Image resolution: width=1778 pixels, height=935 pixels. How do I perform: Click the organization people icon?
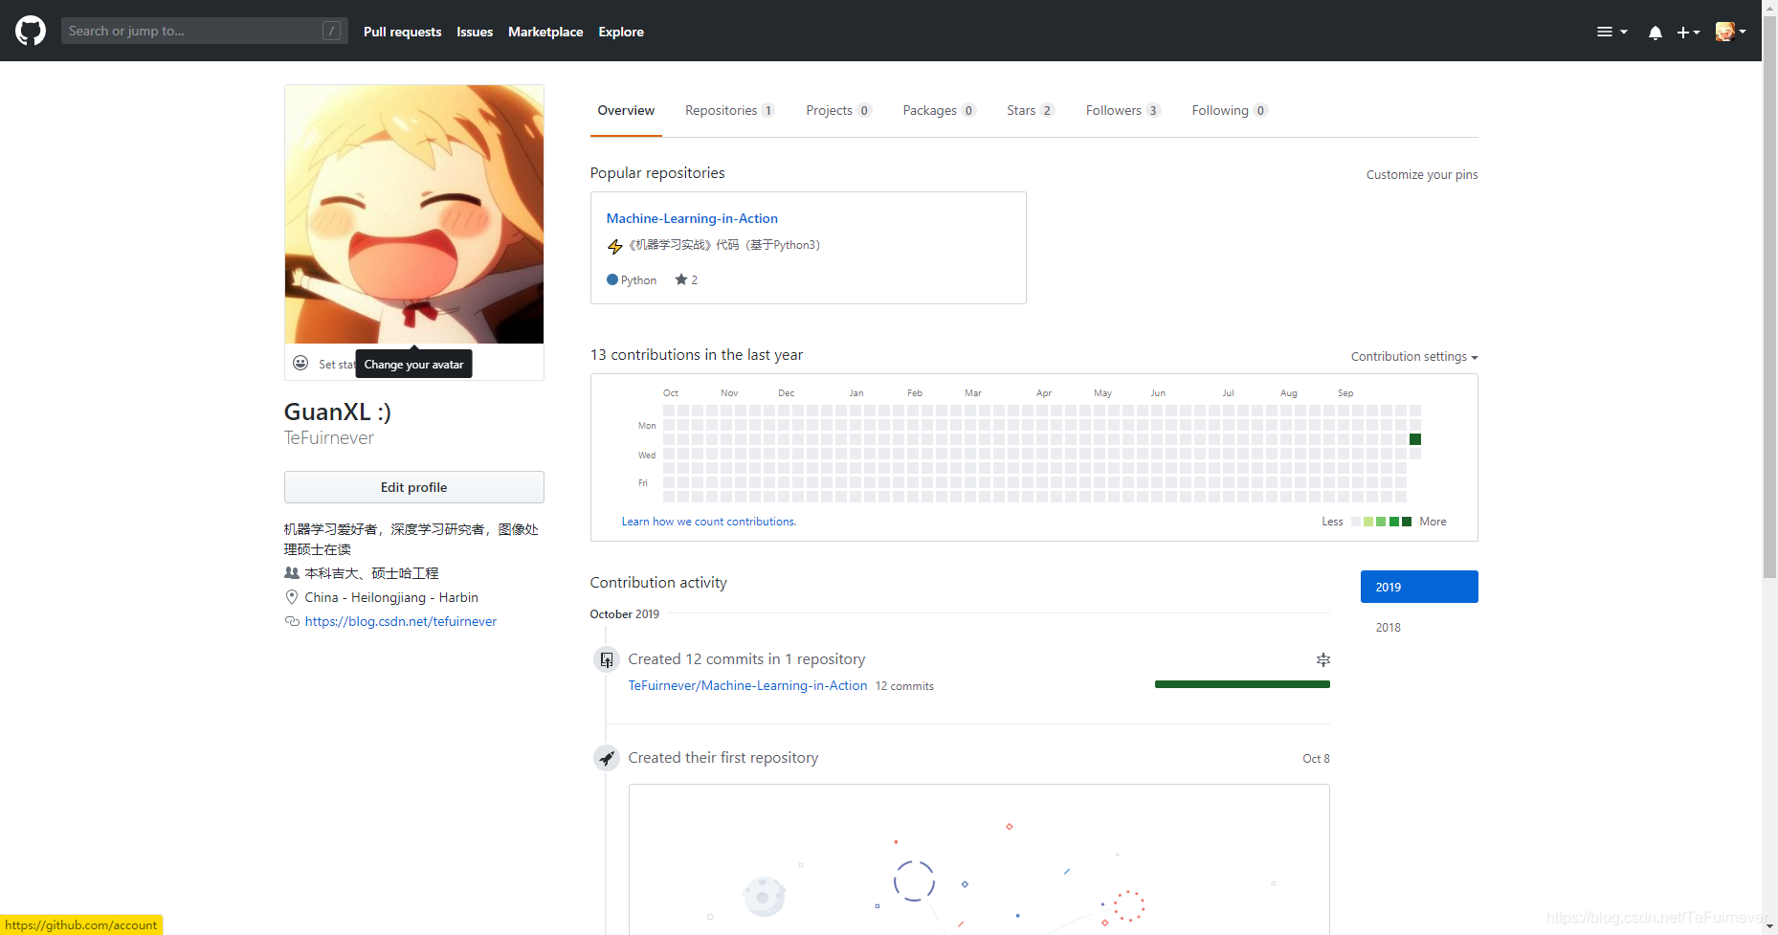click(x=292, y=572)
